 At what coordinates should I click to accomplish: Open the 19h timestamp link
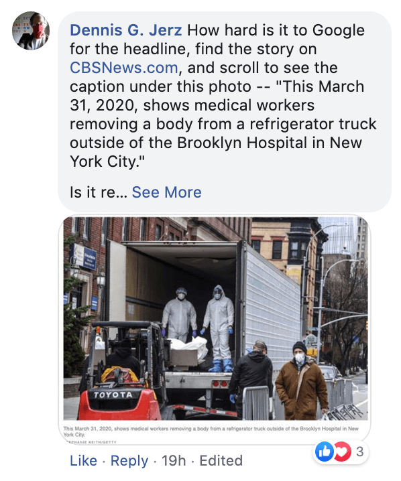point(174,460)
